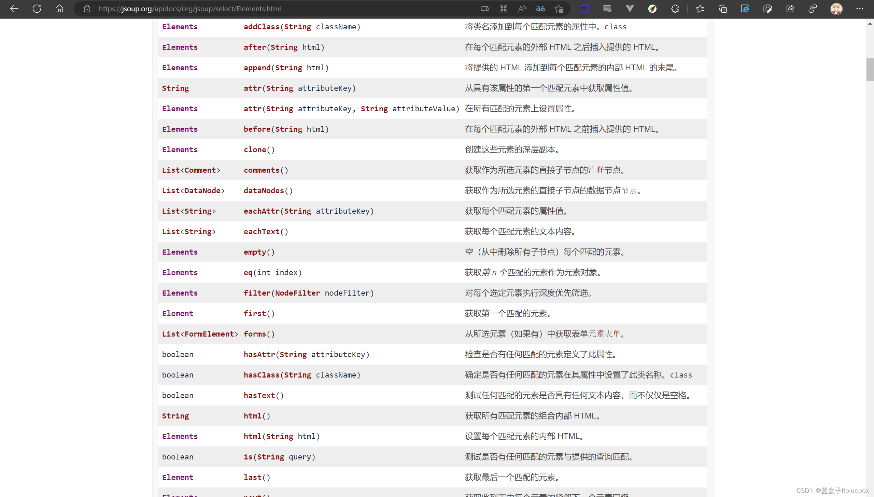The height and width of the screenshot is (497, 874).
Task: Click the FormElement return type link
Action: pyautogui.click(x=209, y=334)
